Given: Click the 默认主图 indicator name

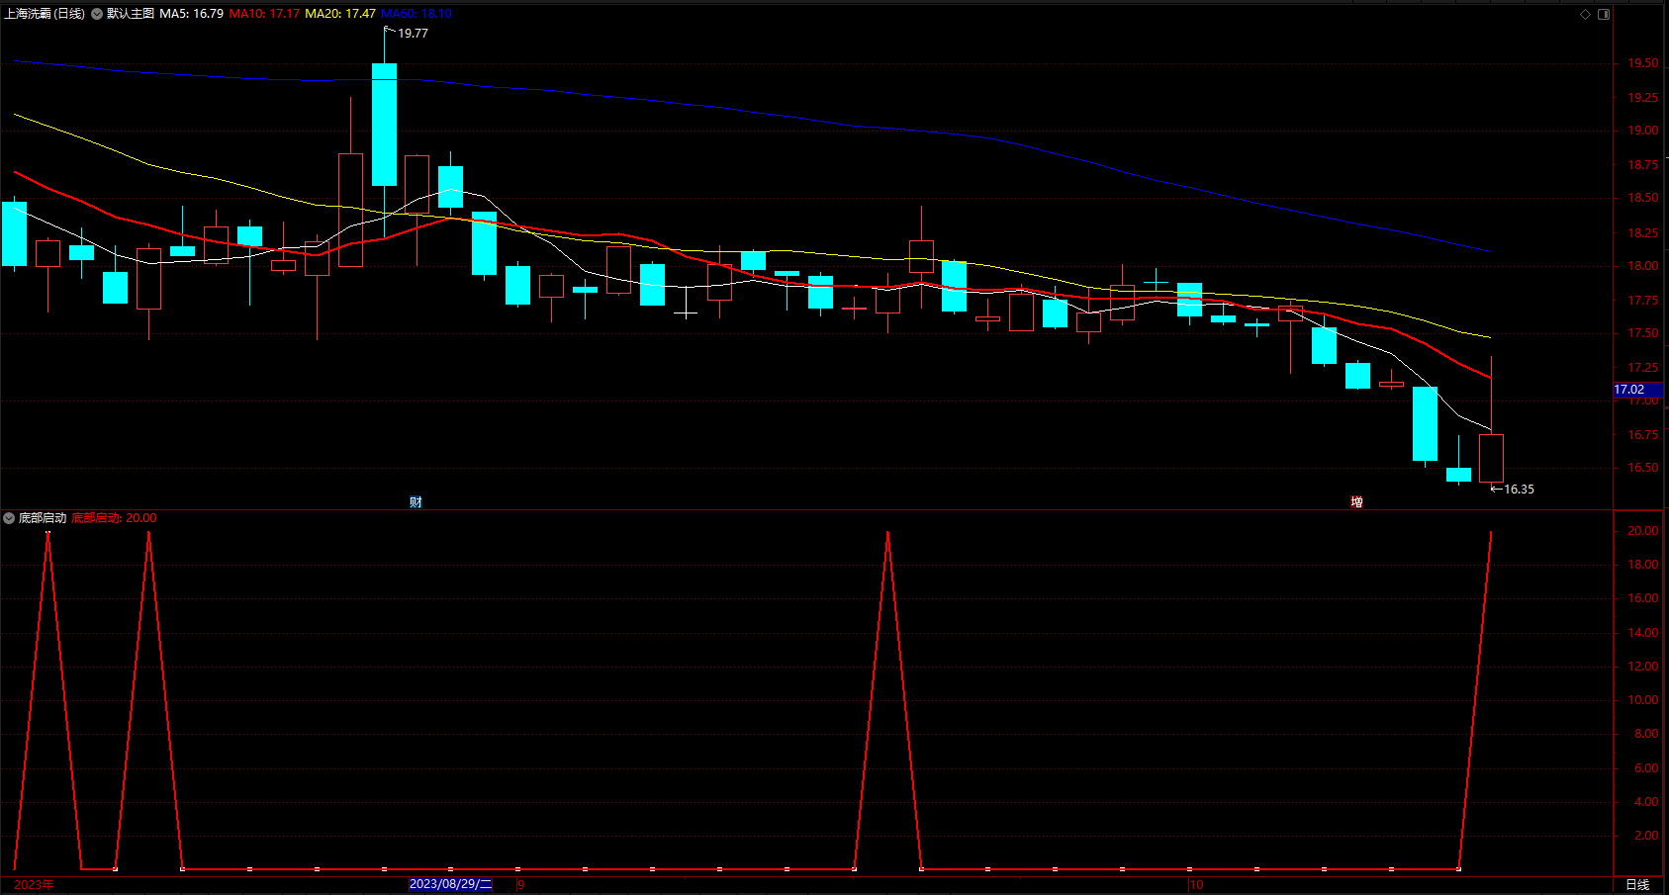Looking at the screenshot, I should [x=131, y=14].
